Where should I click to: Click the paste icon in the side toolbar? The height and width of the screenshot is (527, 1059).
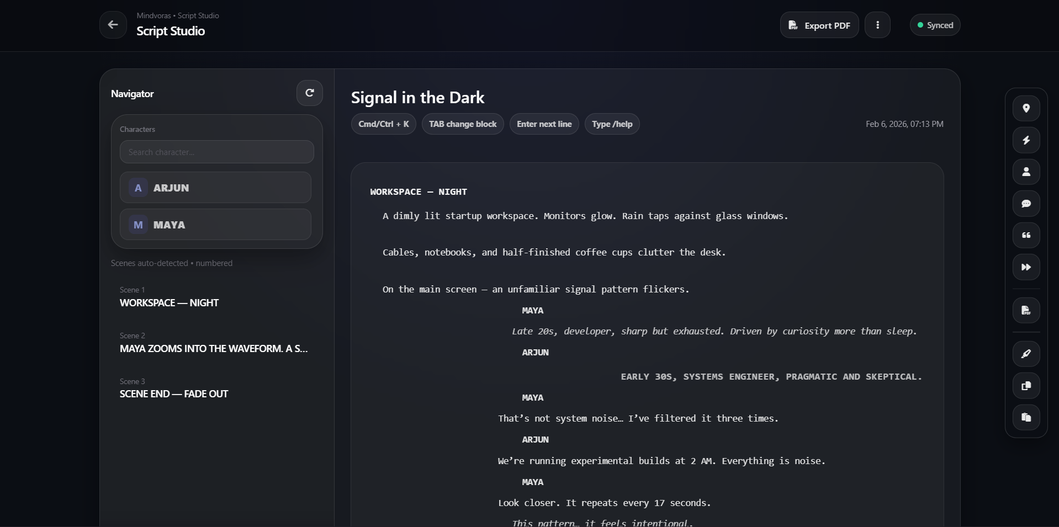[1026, 417]
